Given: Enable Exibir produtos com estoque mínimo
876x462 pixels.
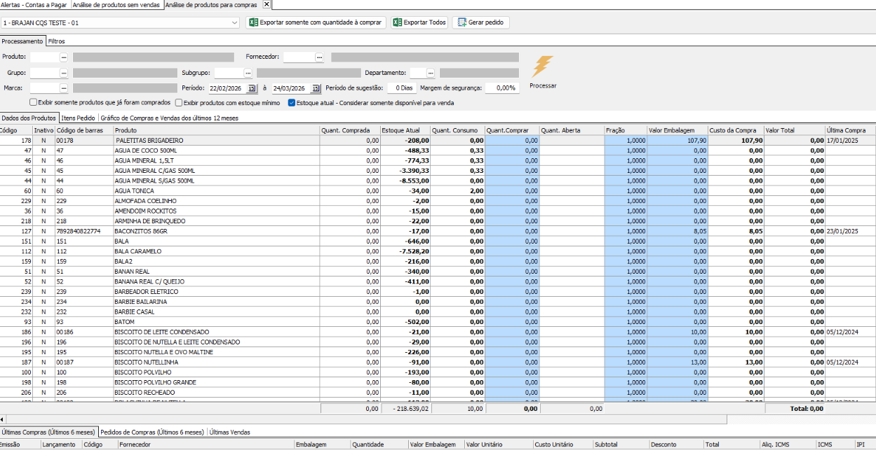Looking at the screenshot, I should (179, 103).
